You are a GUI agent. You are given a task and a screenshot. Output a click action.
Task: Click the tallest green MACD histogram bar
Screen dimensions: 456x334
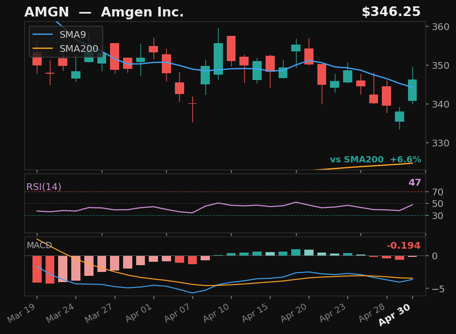pos(296,253)
